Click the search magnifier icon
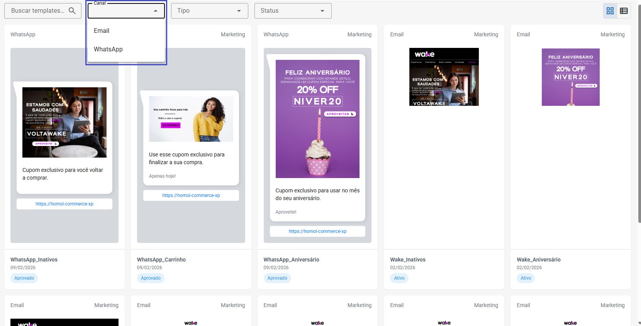 pos(72,11)
